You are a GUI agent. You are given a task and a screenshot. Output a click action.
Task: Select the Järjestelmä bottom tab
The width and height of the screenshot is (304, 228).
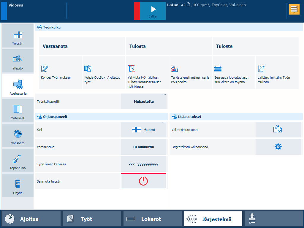[213, 219]
